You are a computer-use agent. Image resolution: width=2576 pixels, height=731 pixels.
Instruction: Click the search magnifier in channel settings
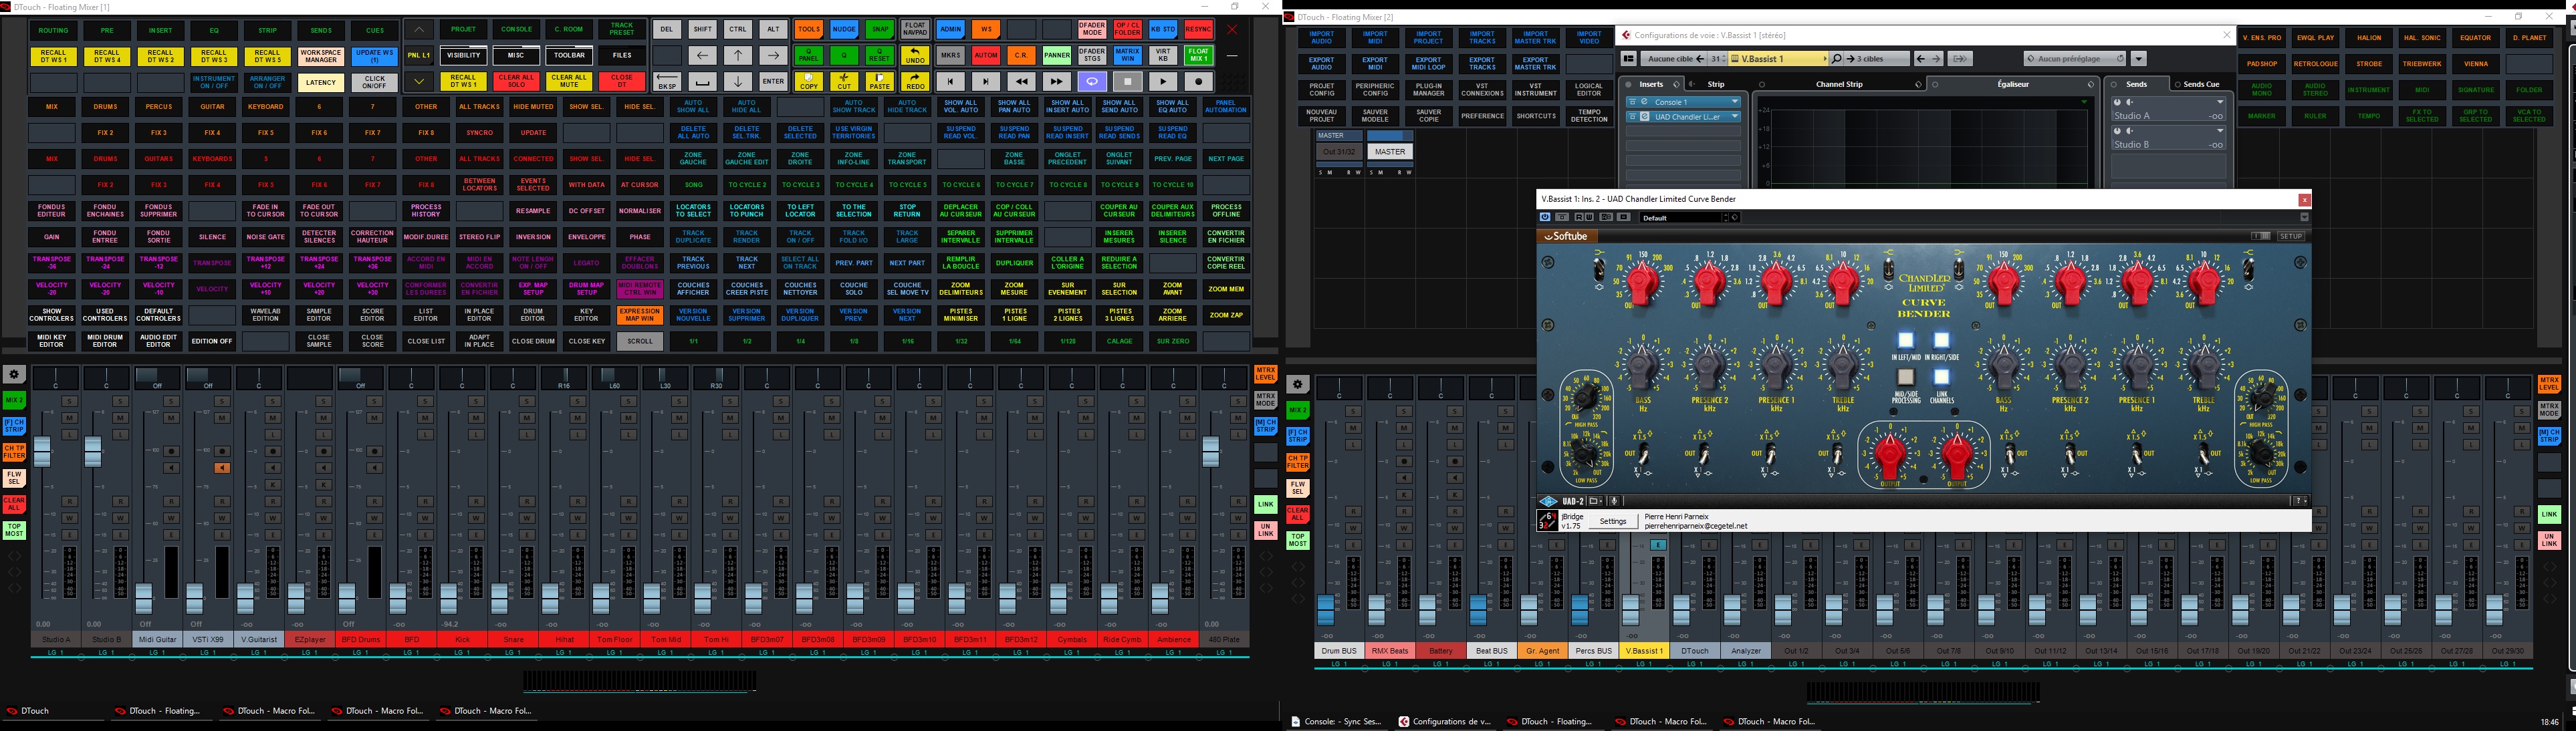click(x=1837, y=59)
